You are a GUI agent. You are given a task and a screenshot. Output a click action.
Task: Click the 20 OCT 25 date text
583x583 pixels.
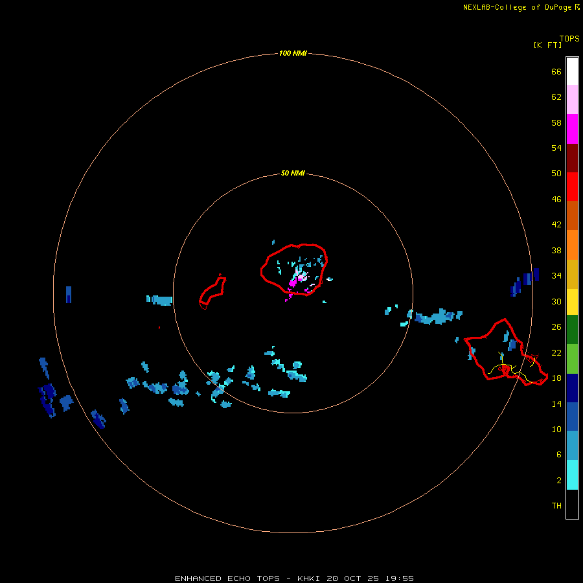click(352, 578)
